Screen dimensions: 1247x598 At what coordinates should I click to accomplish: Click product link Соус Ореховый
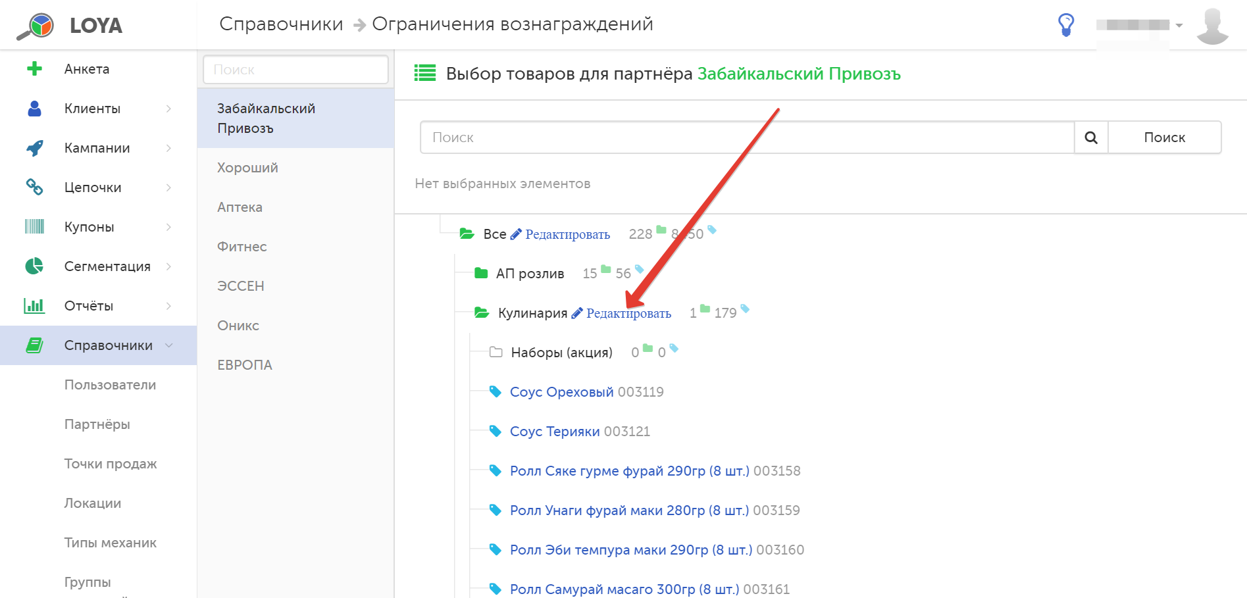click(x=562, y=392)
